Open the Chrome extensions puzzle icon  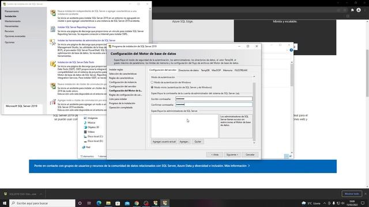tap(352, 10)
